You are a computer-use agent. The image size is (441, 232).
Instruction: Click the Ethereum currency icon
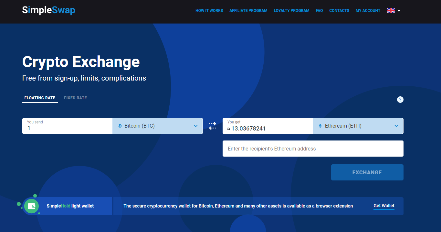pos(320,126)
